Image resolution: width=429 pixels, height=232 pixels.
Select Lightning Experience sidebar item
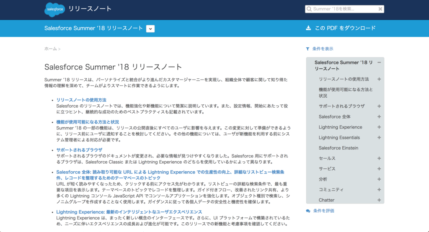[340, 127]
